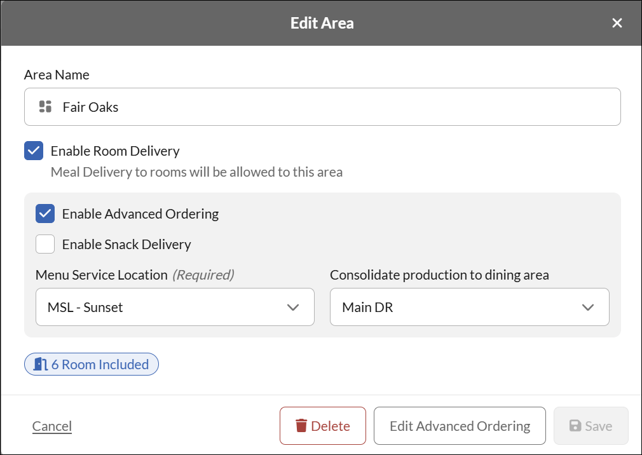
Task: Open the Consolidate production to dining area dropdown
Action: point(470,307)
